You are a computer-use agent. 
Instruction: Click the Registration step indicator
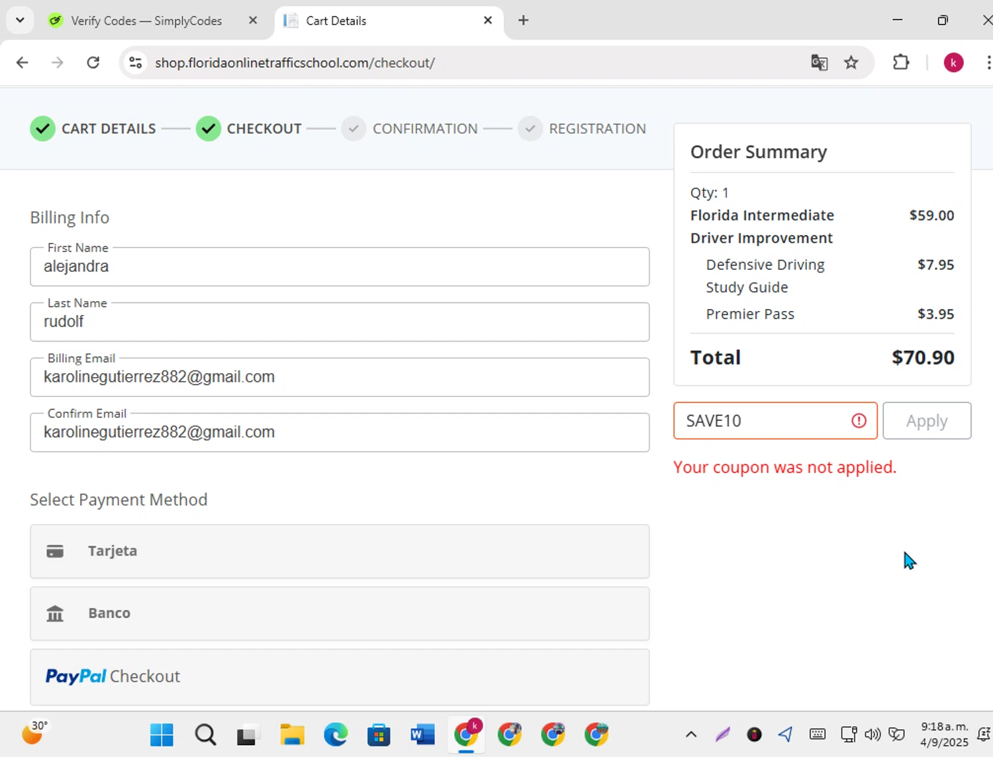(530, 128)
